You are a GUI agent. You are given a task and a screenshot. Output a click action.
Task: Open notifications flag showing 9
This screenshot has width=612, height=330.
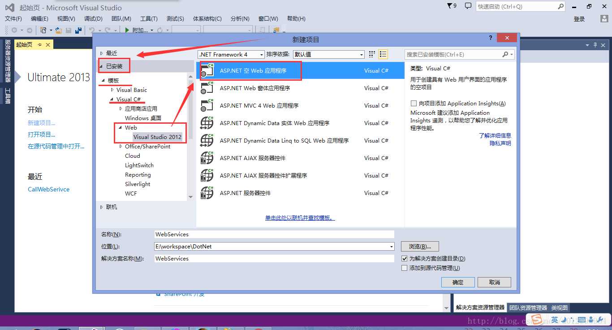point(452,6)
